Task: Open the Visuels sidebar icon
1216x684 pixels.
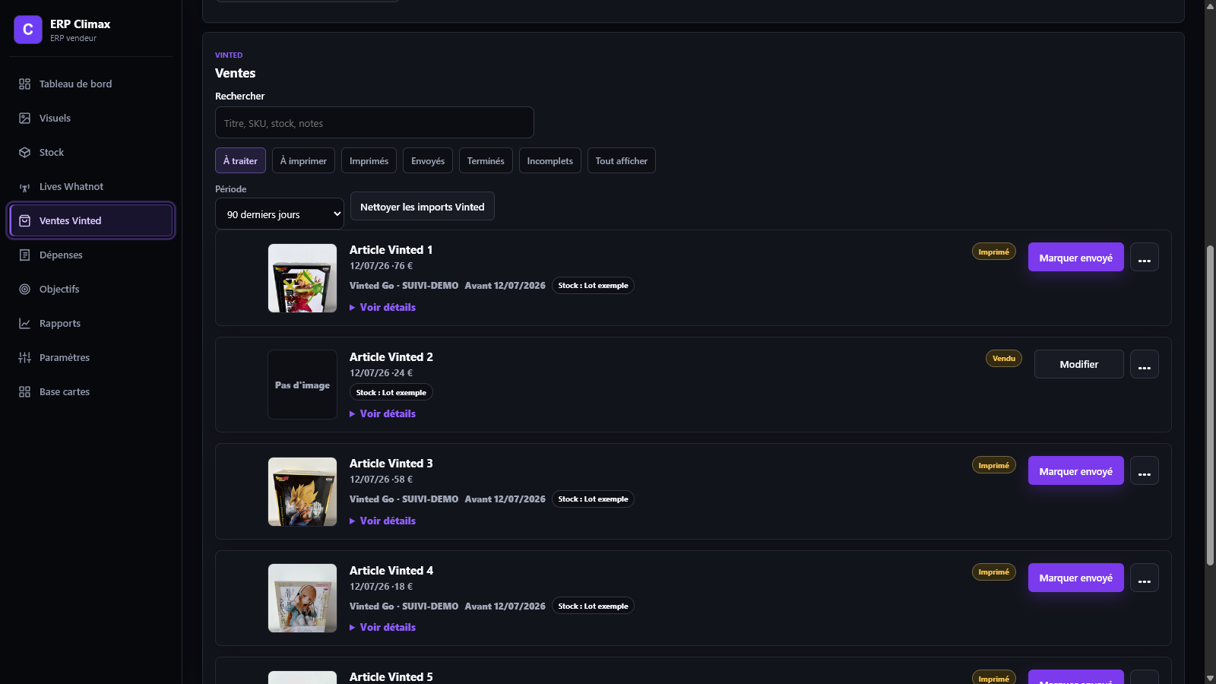Action: click(25, 118)
